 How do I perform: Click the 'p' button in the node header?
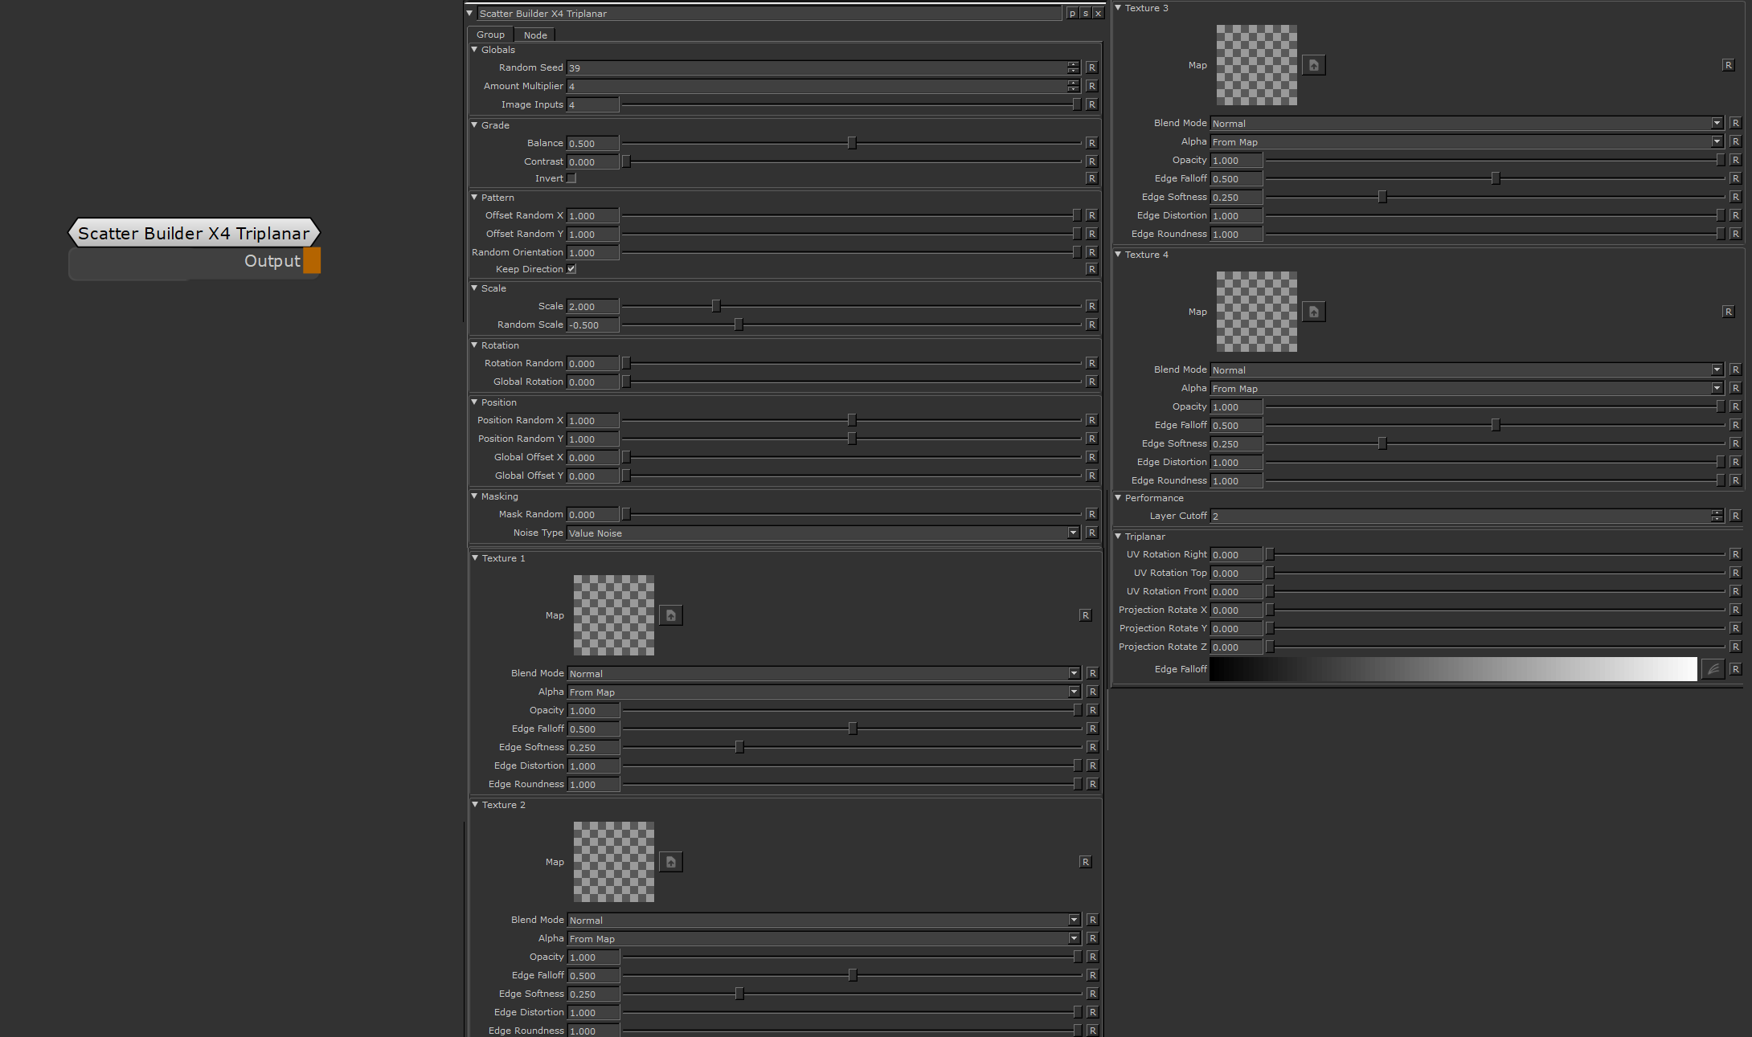tap(1072, 14)
